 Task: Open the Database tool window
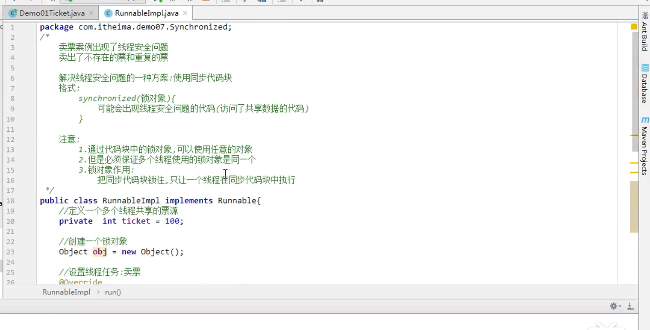pos(644,84)
